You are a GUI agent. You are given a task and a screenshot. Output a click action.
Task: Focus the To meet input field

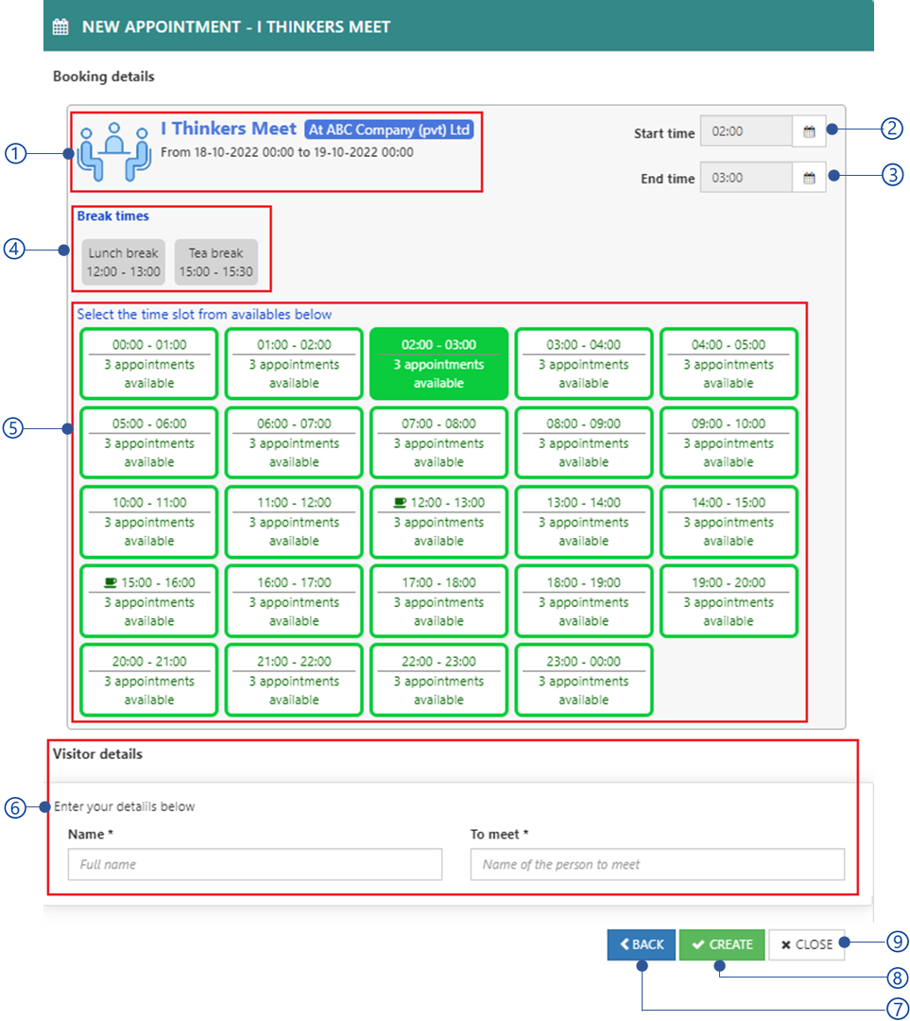[657, 864]
